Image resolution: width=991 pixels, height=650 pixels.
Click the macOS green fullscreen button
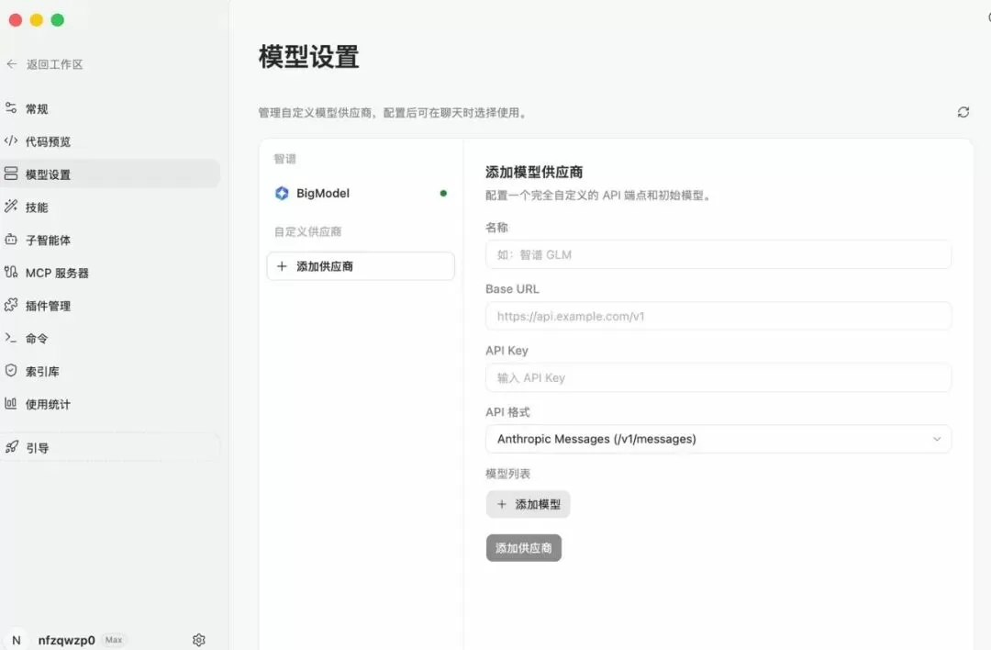[x=58, y=20]
